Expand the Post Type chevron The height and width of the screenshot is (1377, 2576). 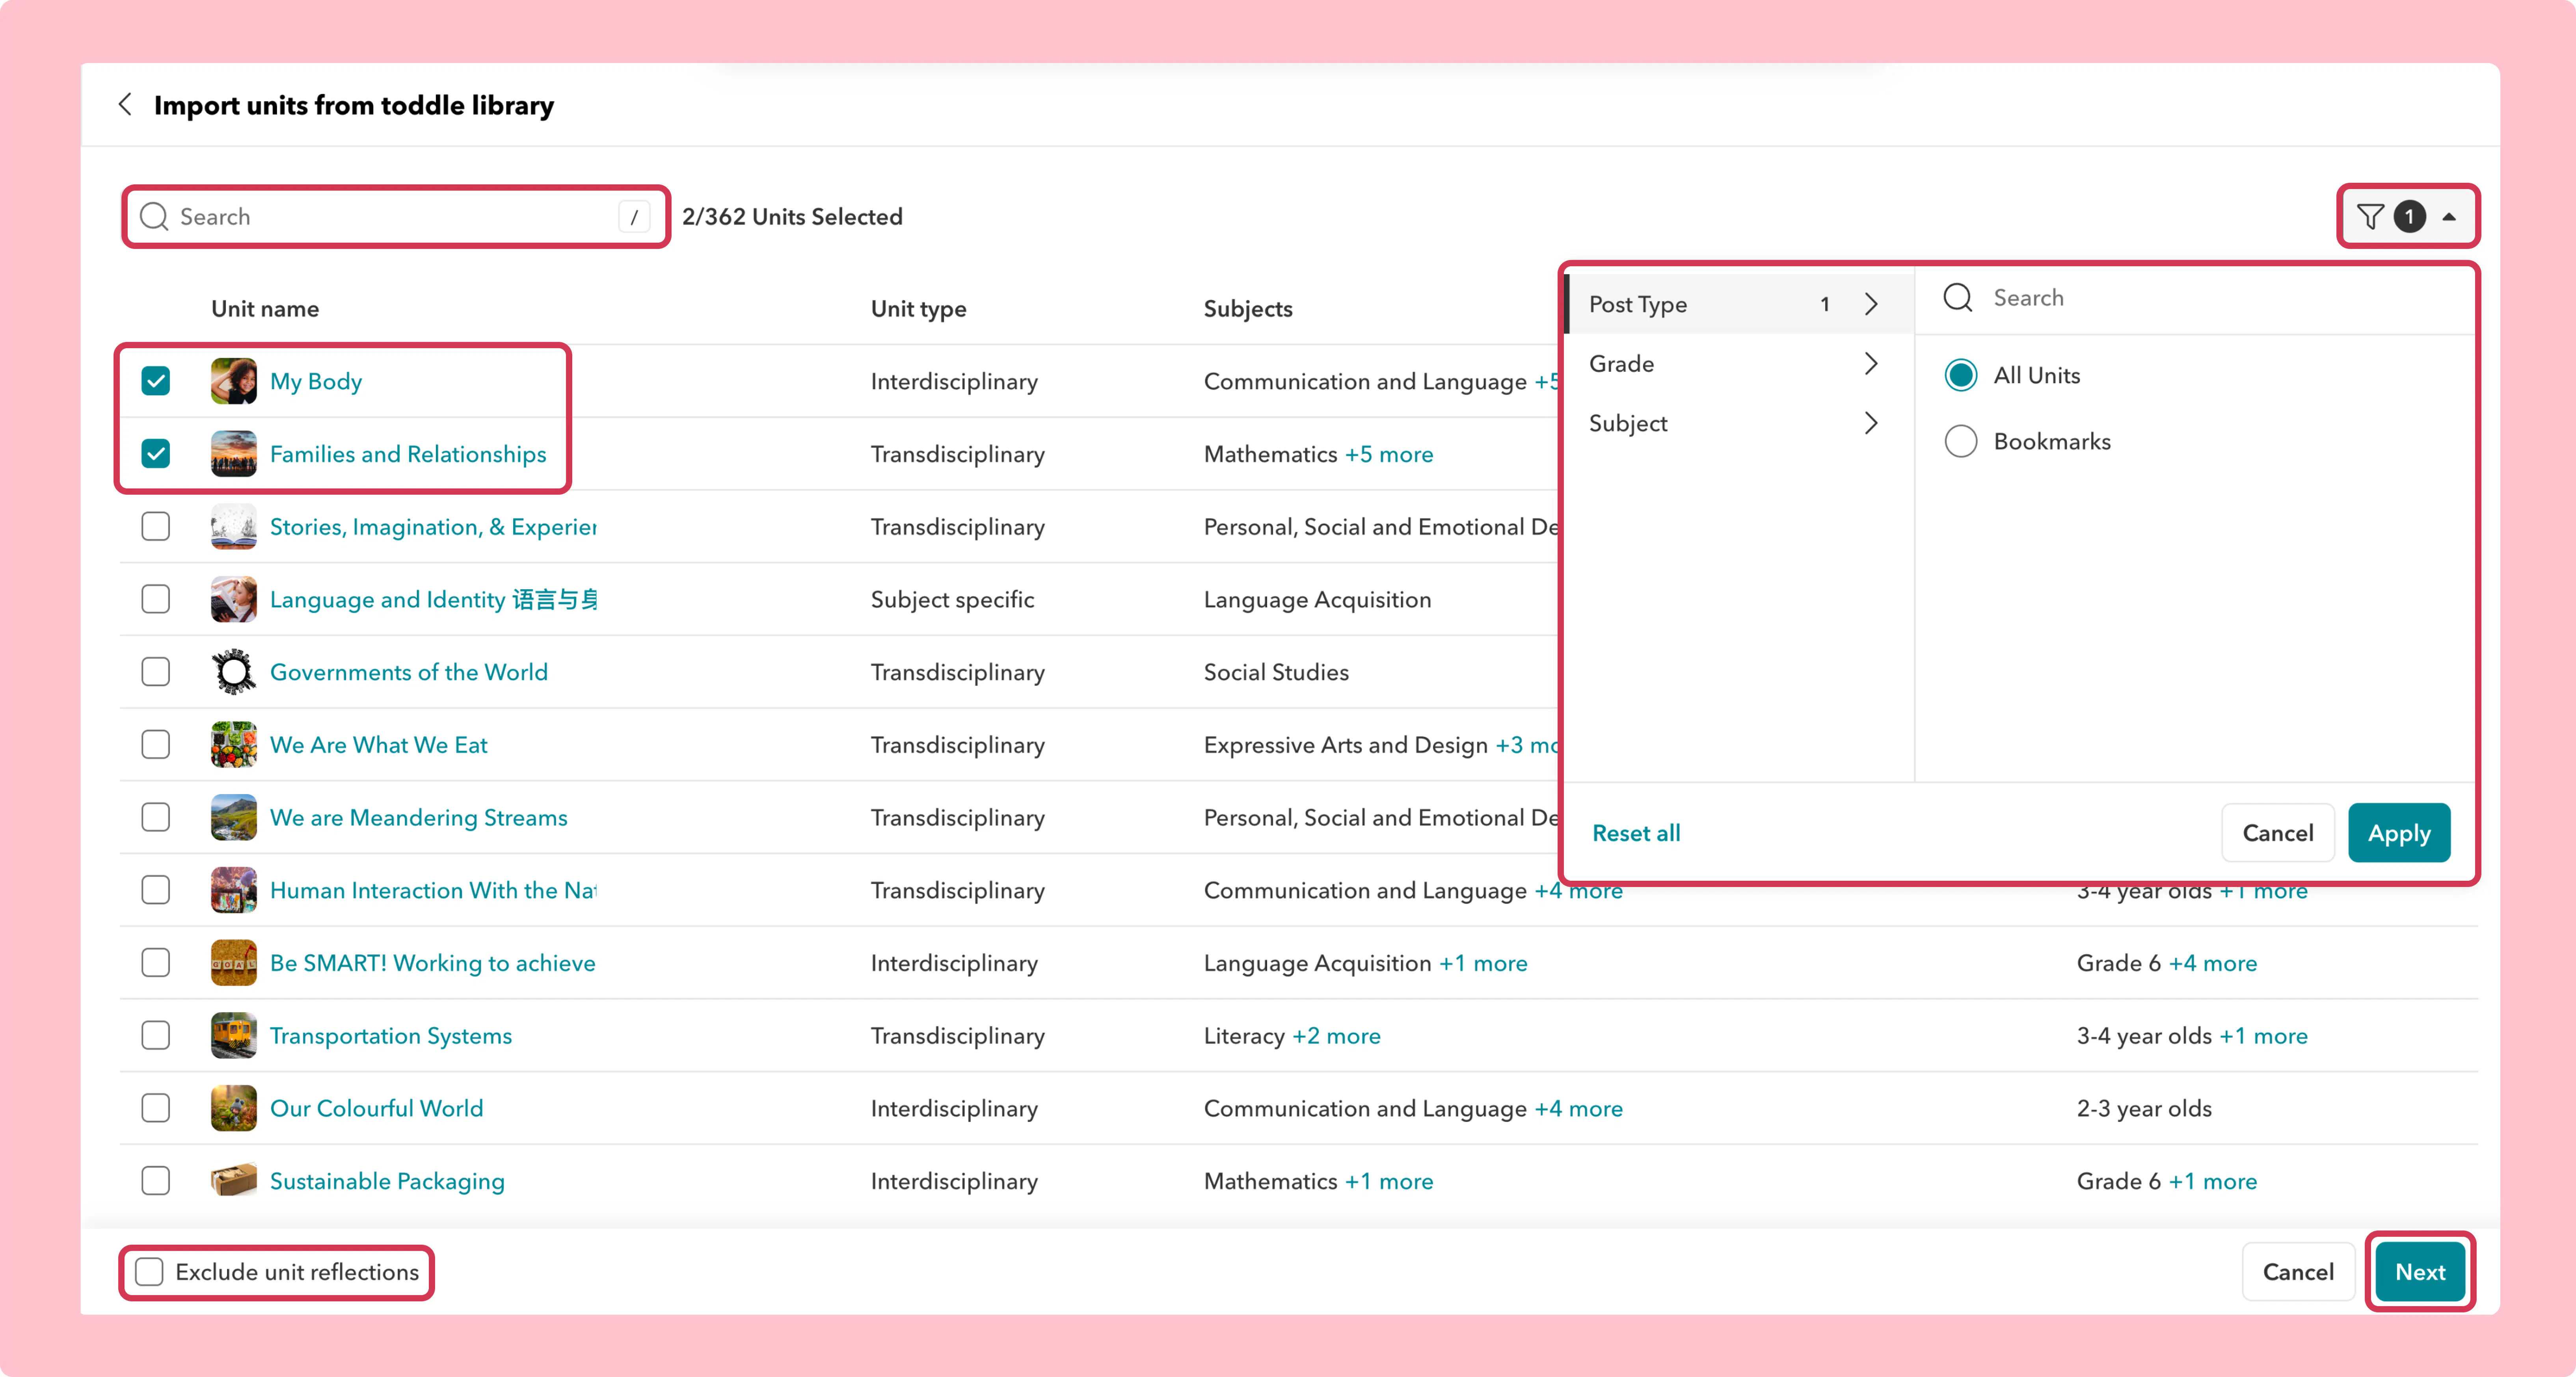tap(1871, 304)
